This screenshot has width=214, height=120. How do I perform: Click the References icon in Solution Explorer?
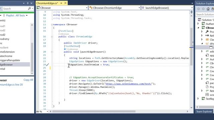pyautogui.click(x=207, y=36)
